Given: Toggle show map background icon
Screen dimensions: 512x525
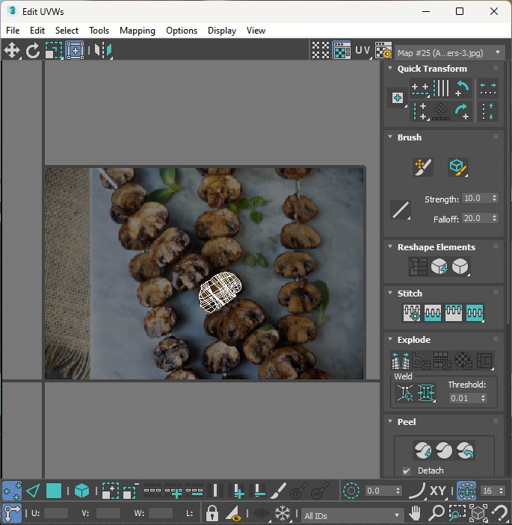Looking at the screenshot, I should pyautogui.click(x=342, y=51).
